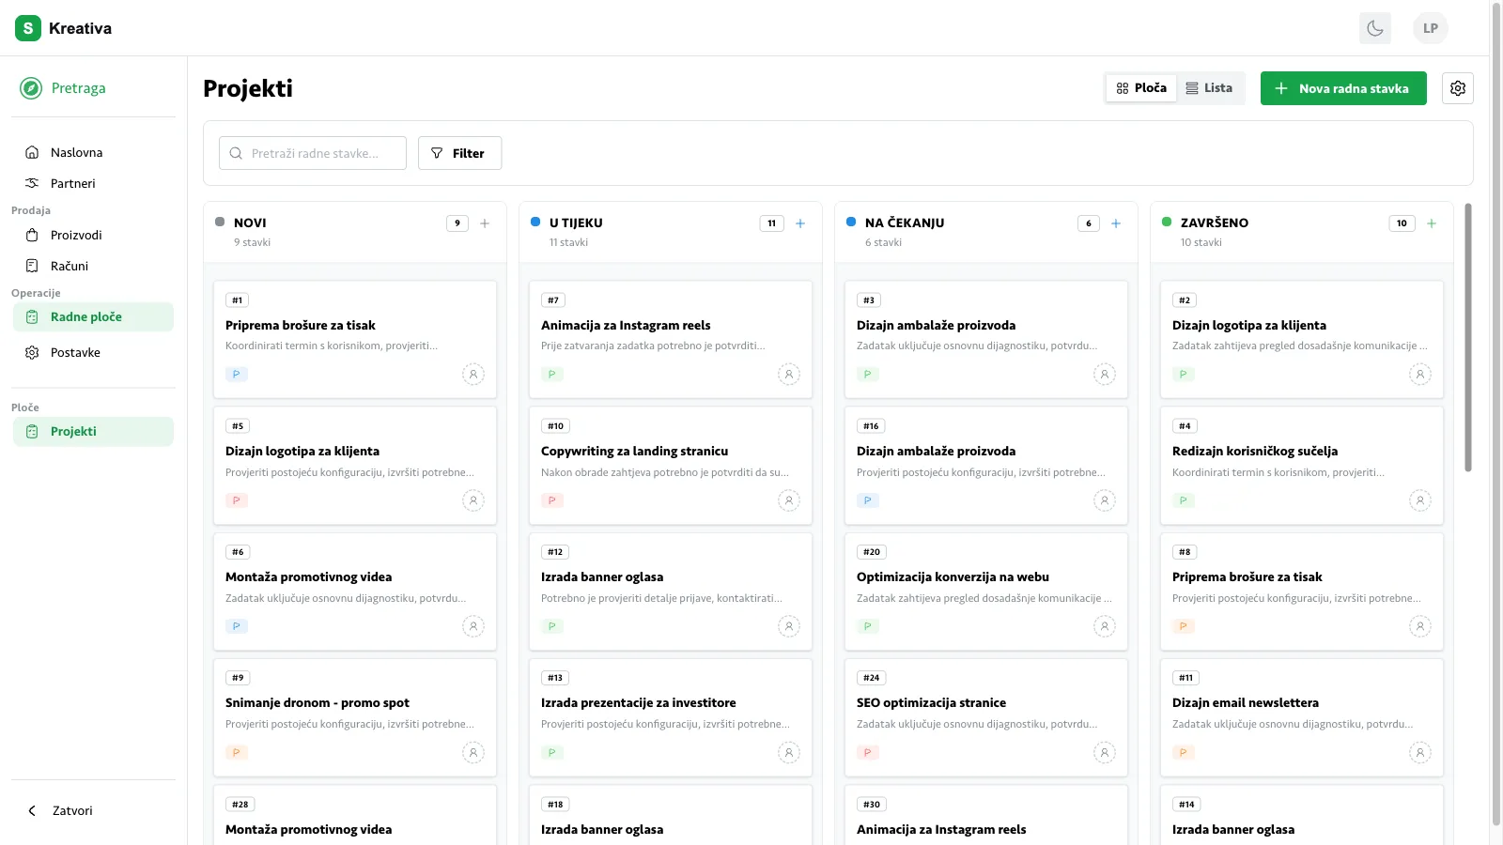Click the page vertical scrollbar
1503x845 pixels.
point(1496,413)
